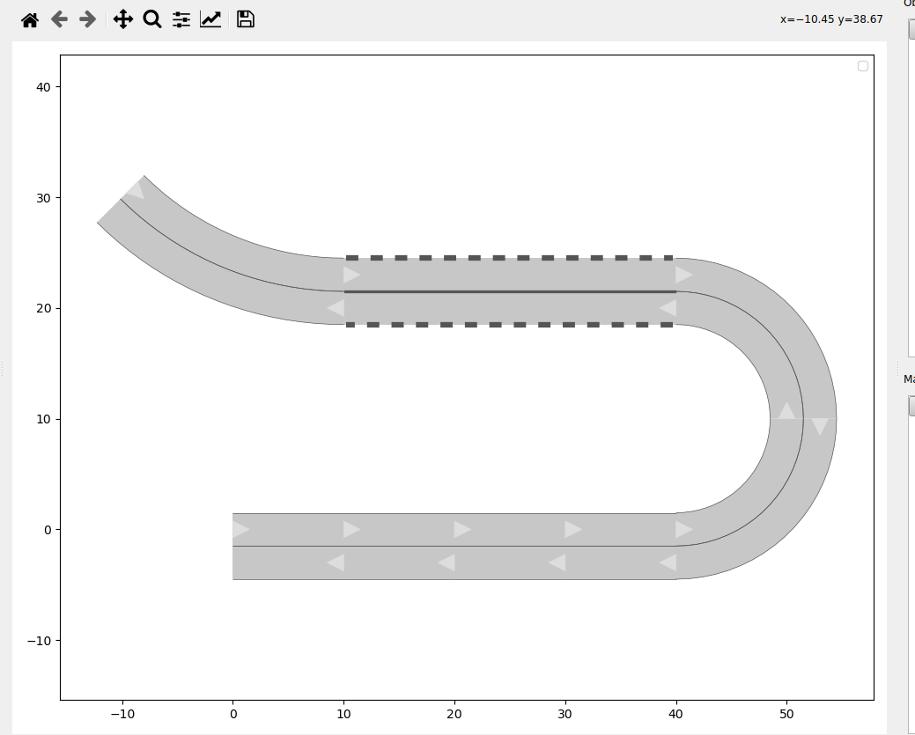Go back to the previous view
The height and width of the screenshot is (735, 915).
[x=59, y=19]
